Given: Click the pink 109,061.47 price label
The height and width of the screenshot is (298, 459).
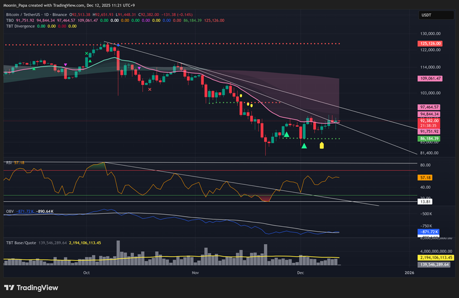Looking at the screenshot, I should [x=430, y=78].
